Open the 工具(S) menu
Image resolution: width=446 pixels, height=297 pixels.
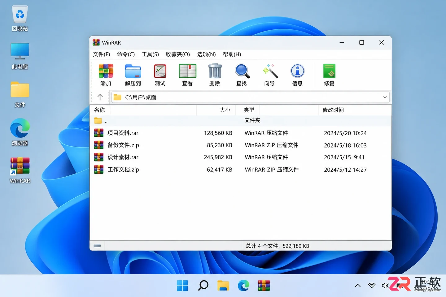click(x=150, y=54)
